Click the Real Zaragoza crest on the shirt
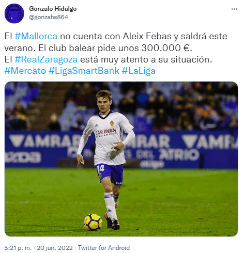Image resolution: width=244 pixels, height=253 pixels. (x=112, y=123)
